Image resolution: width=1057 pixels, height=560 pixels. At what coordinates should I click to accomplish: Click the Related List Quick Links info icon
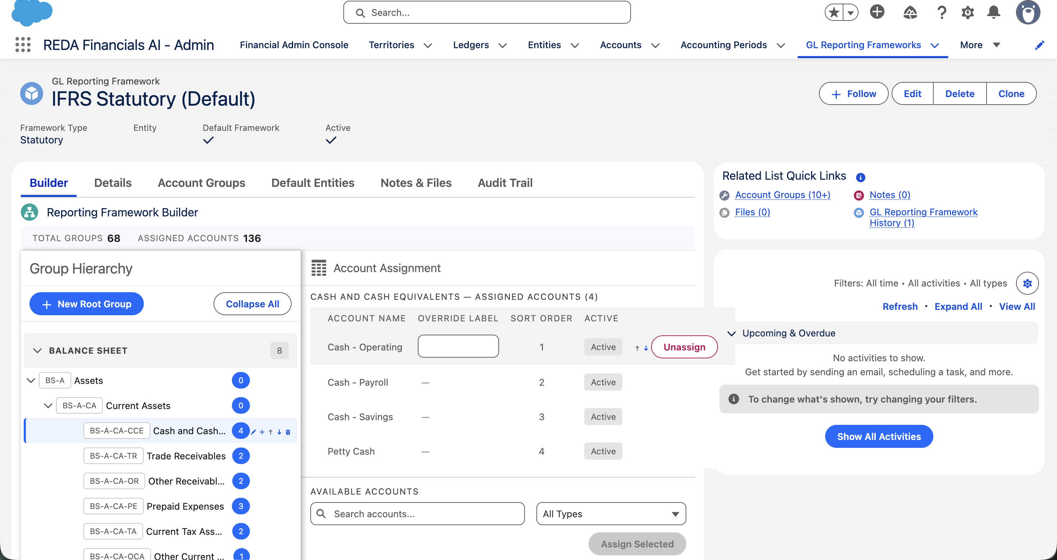point(860,177)
